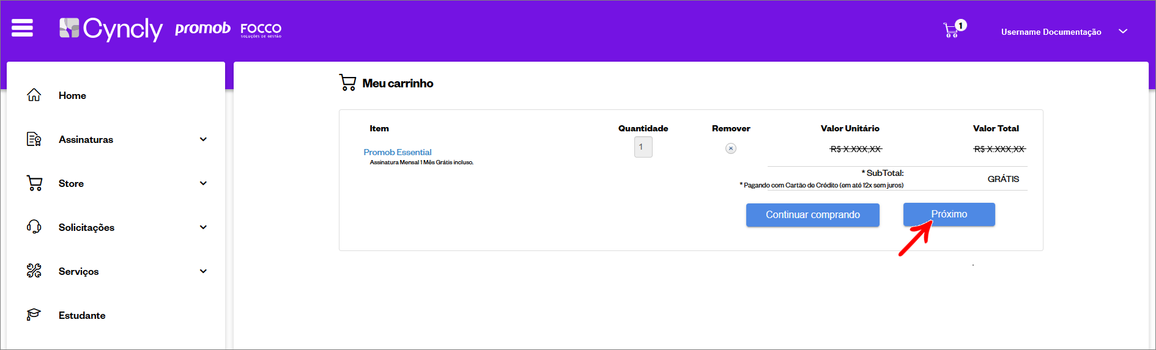Open the hamburger menu
1156x350 pixels.
[22, 28]
